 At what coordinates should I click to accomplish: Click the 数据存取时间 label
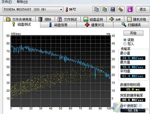point(130,85)
